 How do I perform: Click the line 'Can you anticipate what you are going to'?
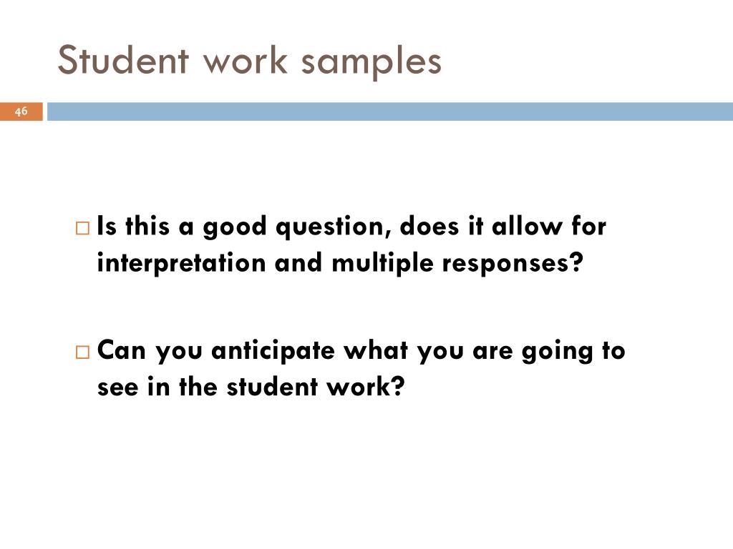tap(361, 351)
